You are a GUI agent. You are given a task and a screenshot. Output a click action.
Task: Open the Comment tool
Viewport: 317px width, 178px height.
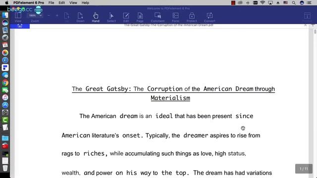[158, 17]
